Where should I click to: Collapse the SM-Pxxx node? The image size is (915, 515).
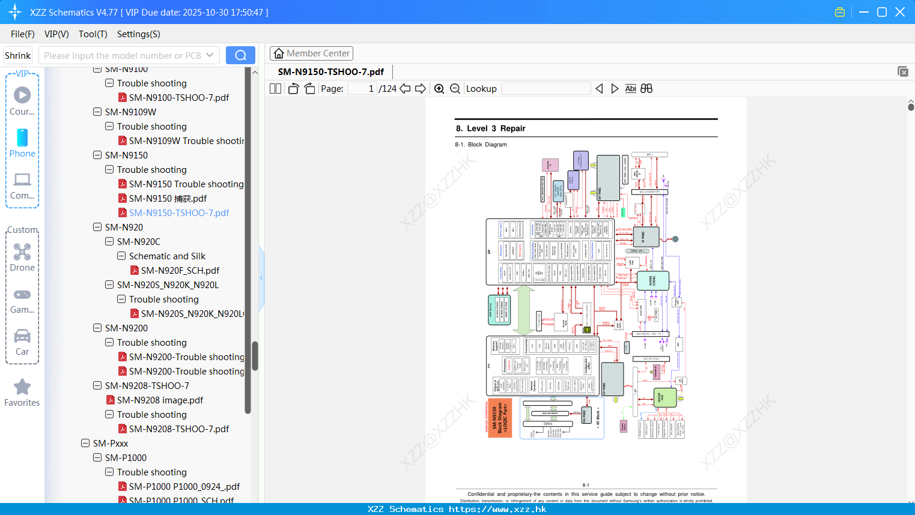85,443
